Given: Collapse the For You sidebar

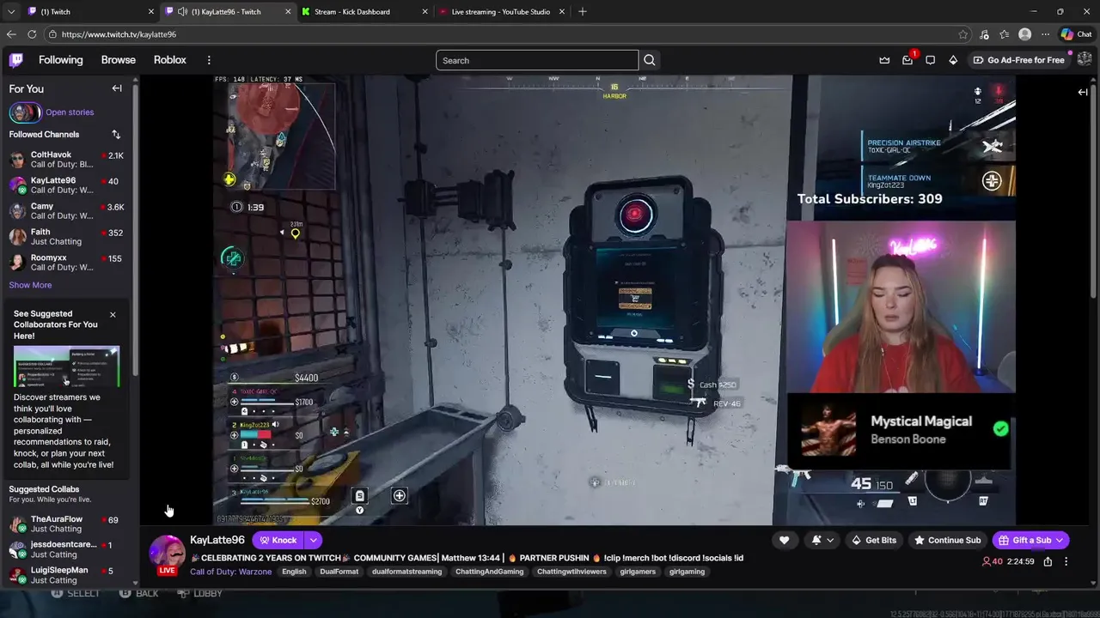Looking at the screenshot, I should (117, 88).
